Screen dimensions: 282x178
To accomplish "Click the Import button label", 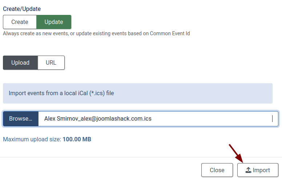I will (x=261, y=170).
